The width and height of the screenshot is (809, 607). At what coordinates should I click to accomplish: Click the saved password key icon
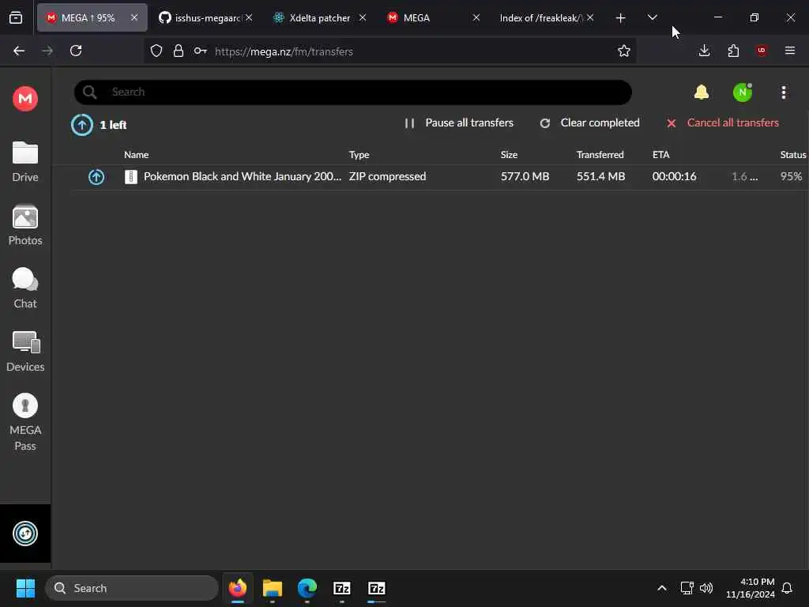pos(200,51)
